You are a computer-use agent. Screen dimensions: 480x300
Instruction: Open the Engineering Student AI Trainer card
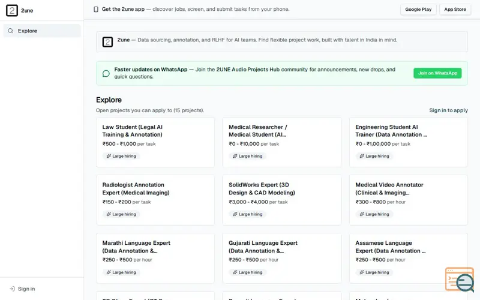click(409, 142)
